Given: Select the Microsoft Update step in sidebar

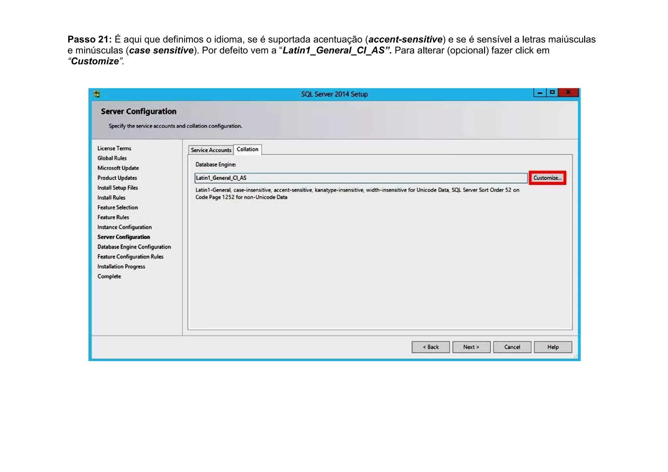Looking at the screenshot, I should click(118, 168).
